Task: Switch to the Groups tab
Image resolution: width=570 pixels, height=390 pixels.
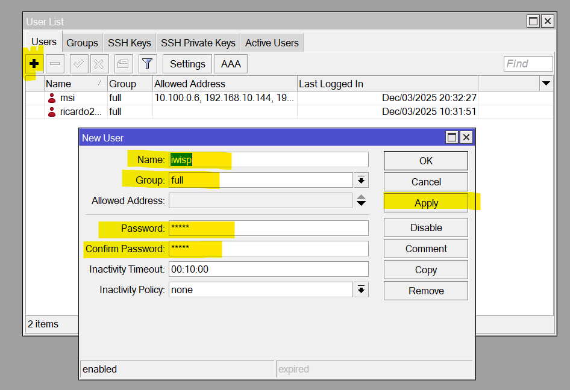Action: [82, 43]
